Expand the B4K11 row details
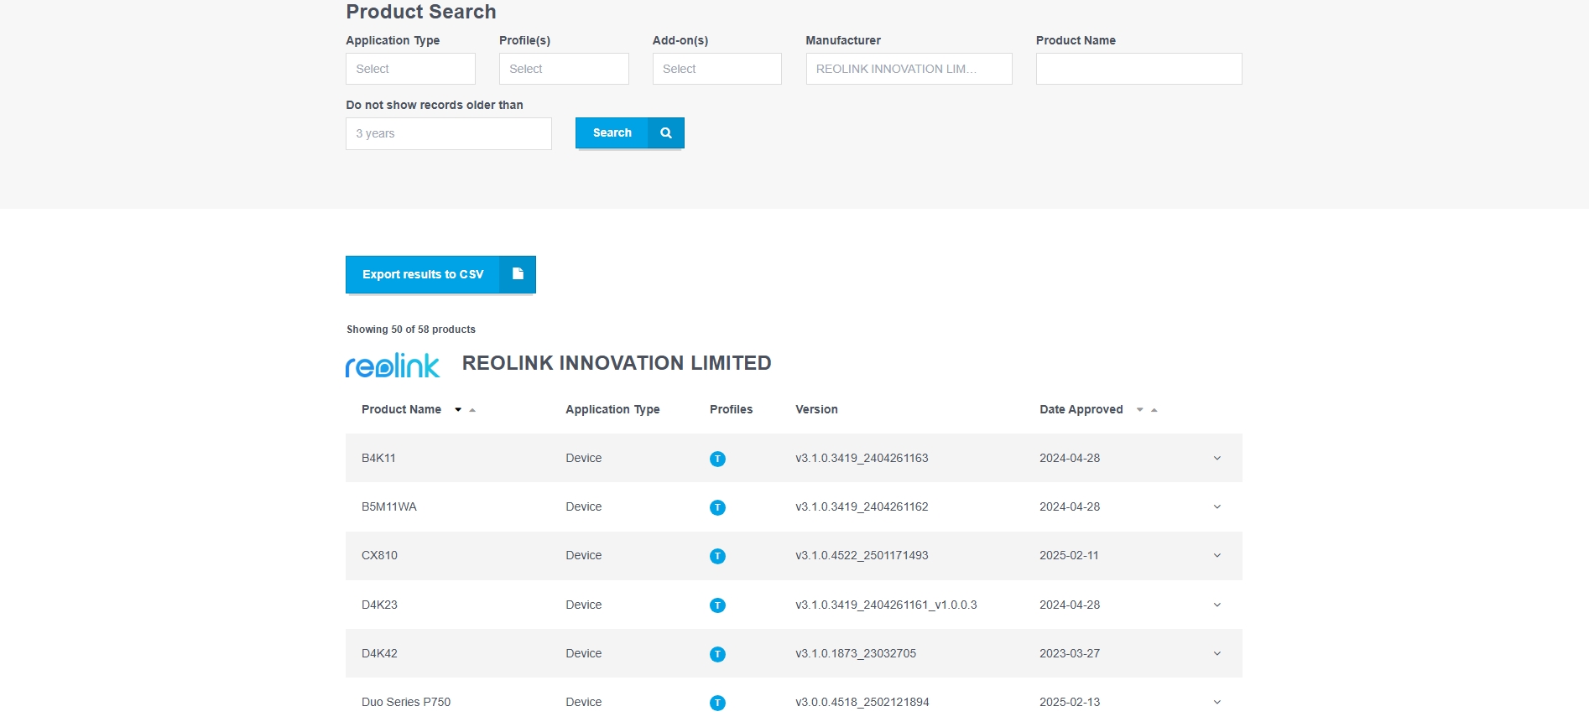1589x727 pixels. pyautogui.click(x=1216, y=459)
